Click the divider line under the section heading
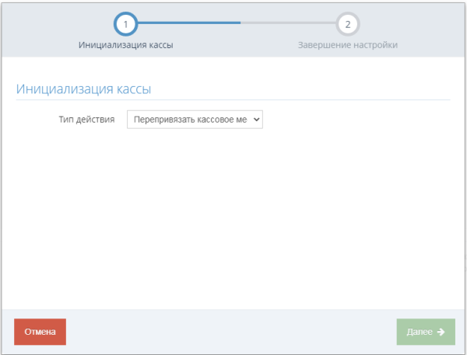The width and height of the screenshot is (467, 355). (x=233, y=100)
